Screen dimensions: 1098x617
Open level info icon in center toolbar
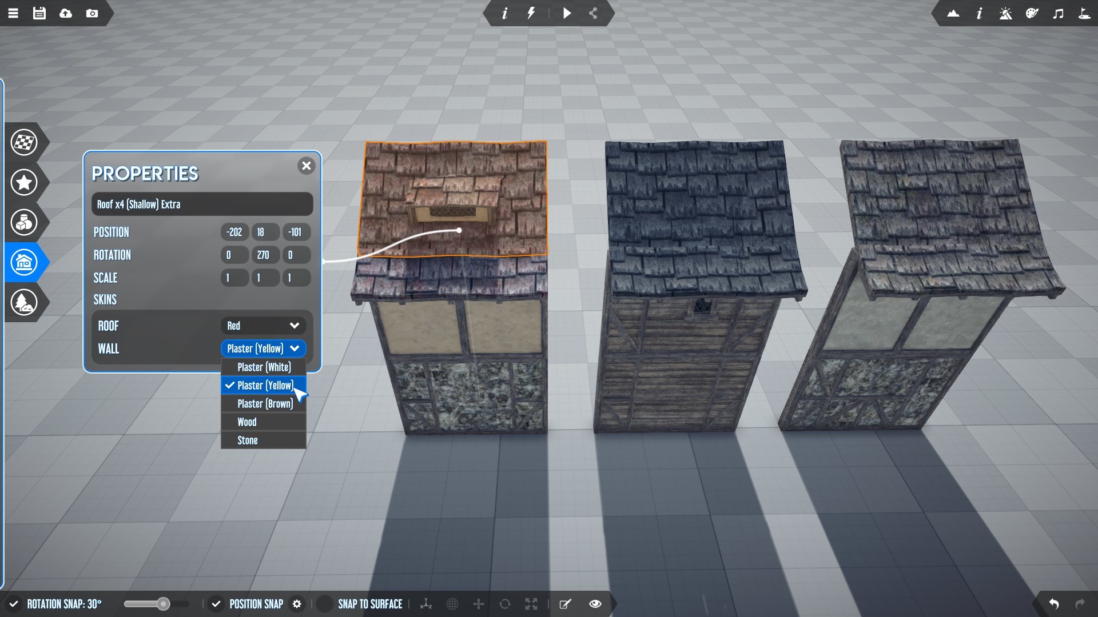pos(504,13)
